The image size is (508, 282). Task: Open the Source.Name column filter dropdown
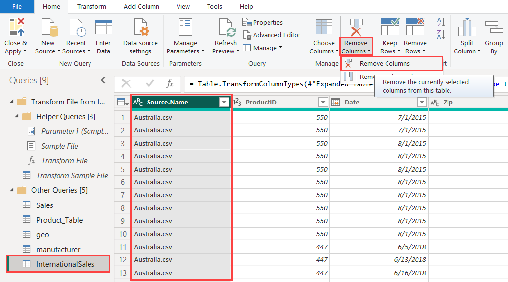coord(224,103)
